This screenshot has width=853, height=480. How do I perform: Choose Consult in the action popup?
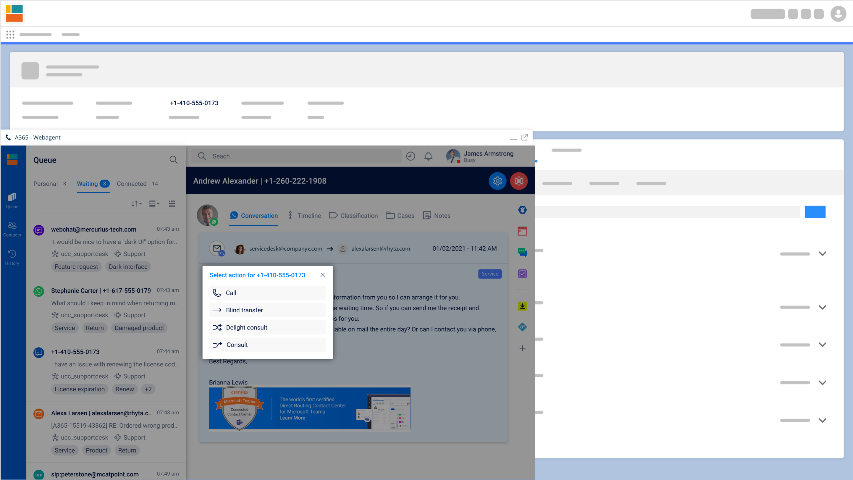pos(268,345)
